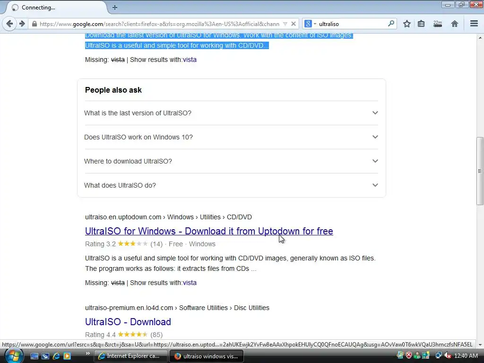Open the URL history dropdown arrow
The image size is (484, 363).
[285, 24]
